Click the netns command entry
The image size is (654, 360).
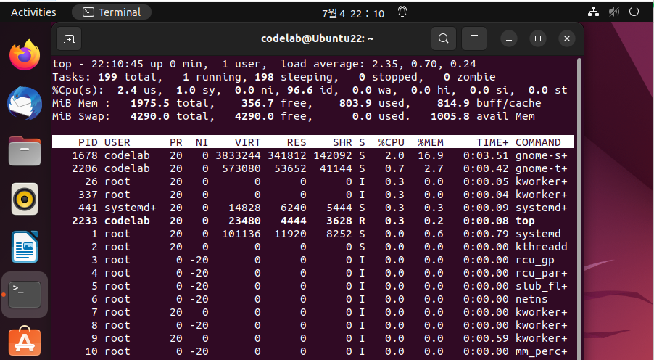tap(531, 299)
